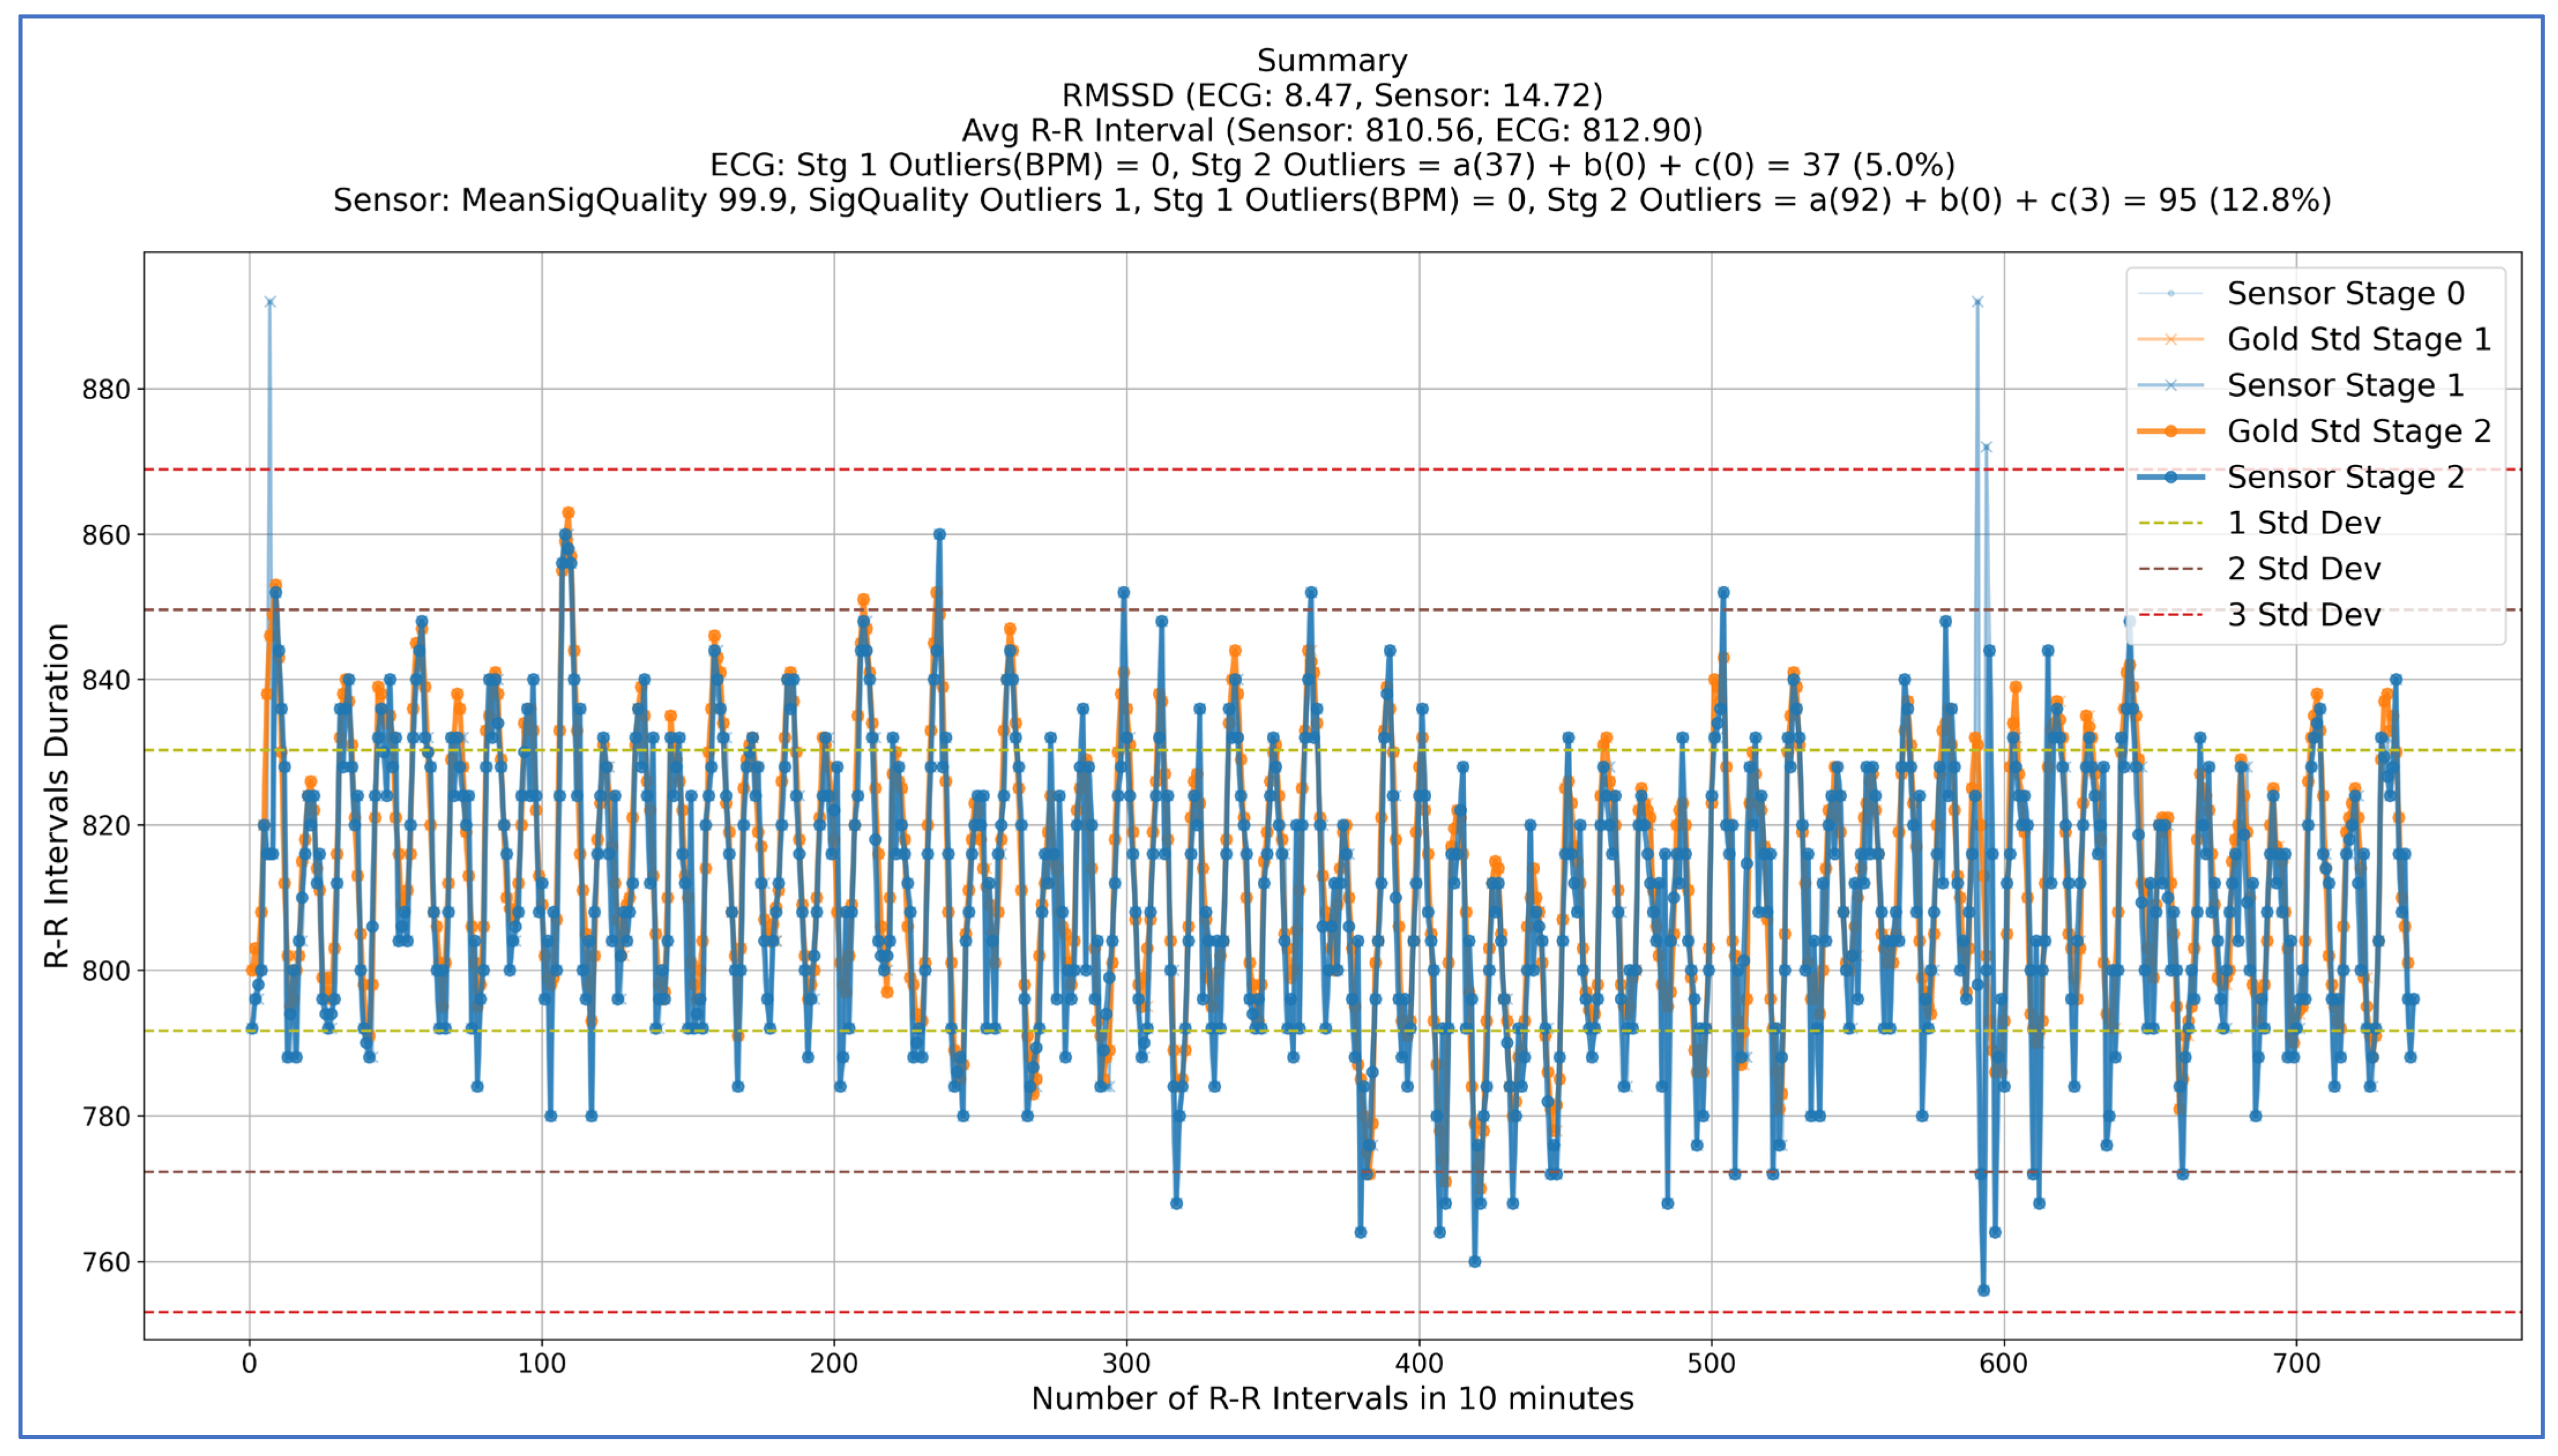Screen dimensions: 2558x1456
Task: Click the 'Avg R-R Interval' title line
Action: (1331, 131)
